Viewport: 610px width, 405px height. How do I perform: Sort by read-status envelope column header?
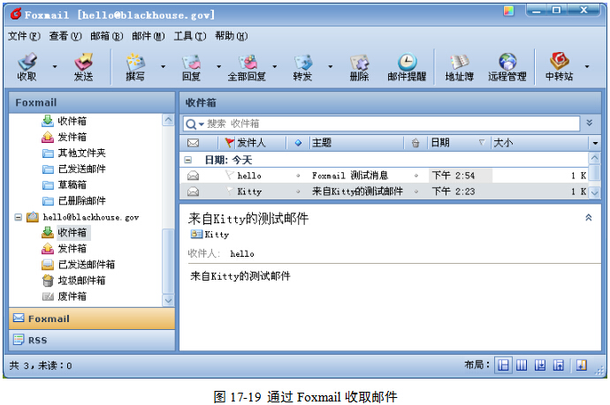(x=193, y=143)
